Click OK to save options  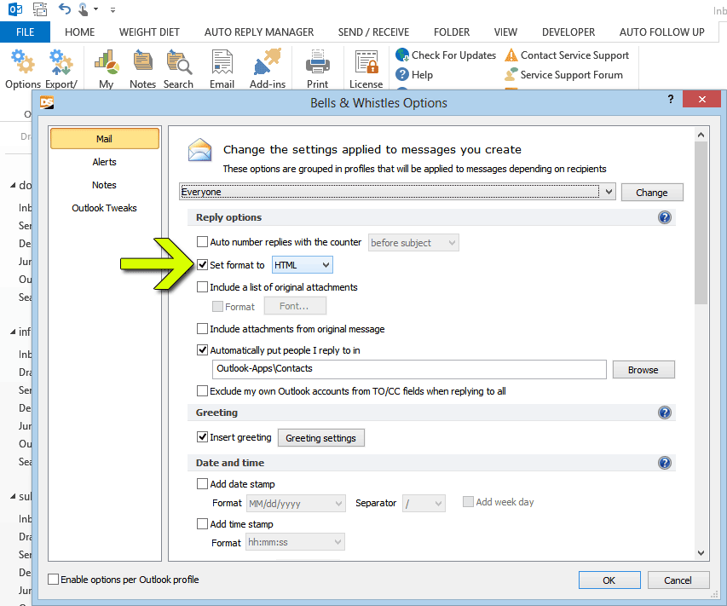click(x=609, y=580)
